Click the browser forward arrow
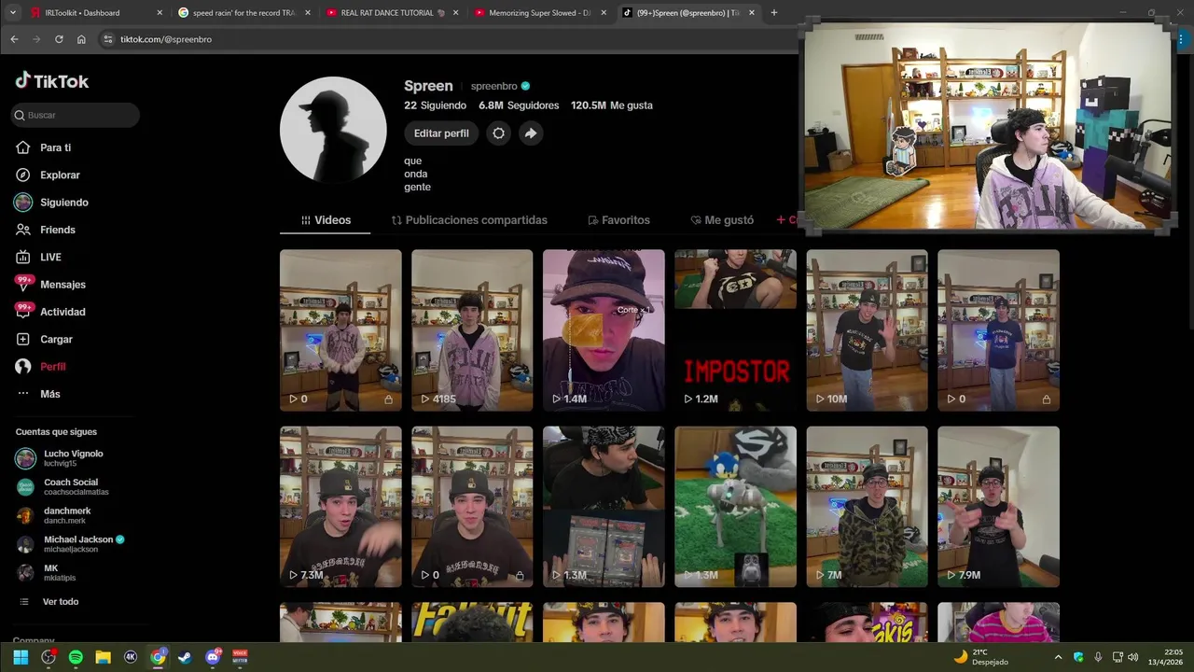 click(x=36, y=39)
